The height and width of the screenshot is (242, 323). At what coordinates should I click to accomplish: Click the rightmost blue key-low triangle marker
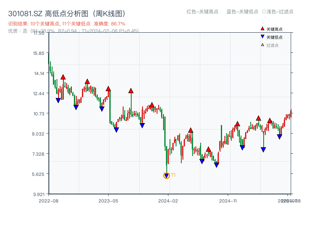279,137
